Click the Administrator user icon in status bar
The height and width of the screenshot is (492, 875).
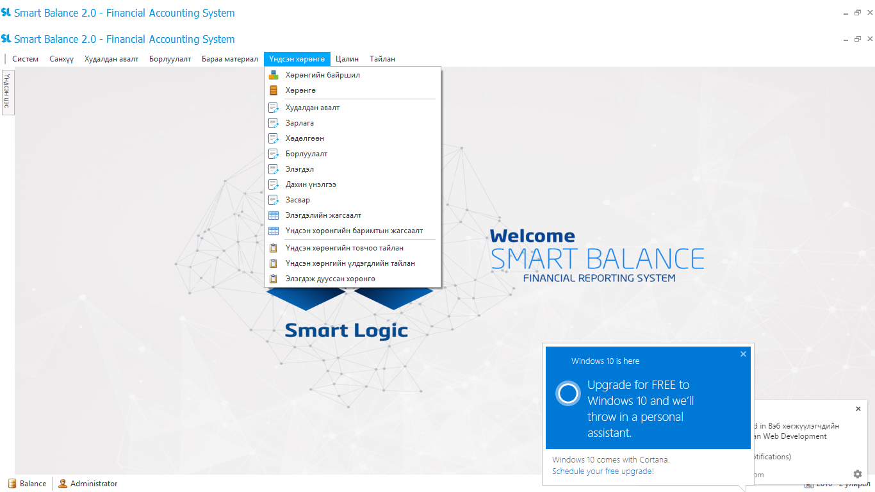point(63,484)
